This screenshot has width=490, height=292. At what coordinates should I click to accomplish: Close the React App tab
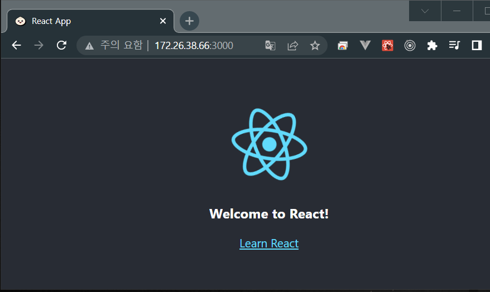tap(163, 21)
